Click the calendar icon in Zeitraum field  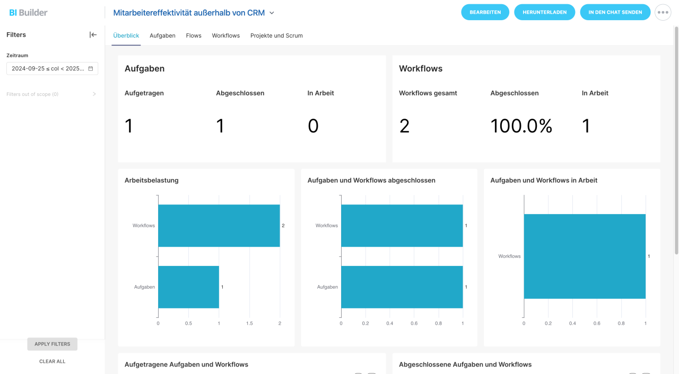click(x=91, y=69)
